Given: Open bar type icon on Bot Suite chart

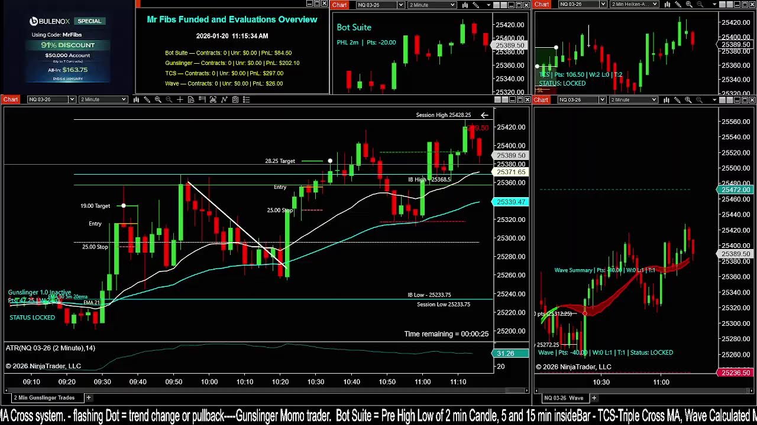Looking at the screenshot, I should coord(465,5).
